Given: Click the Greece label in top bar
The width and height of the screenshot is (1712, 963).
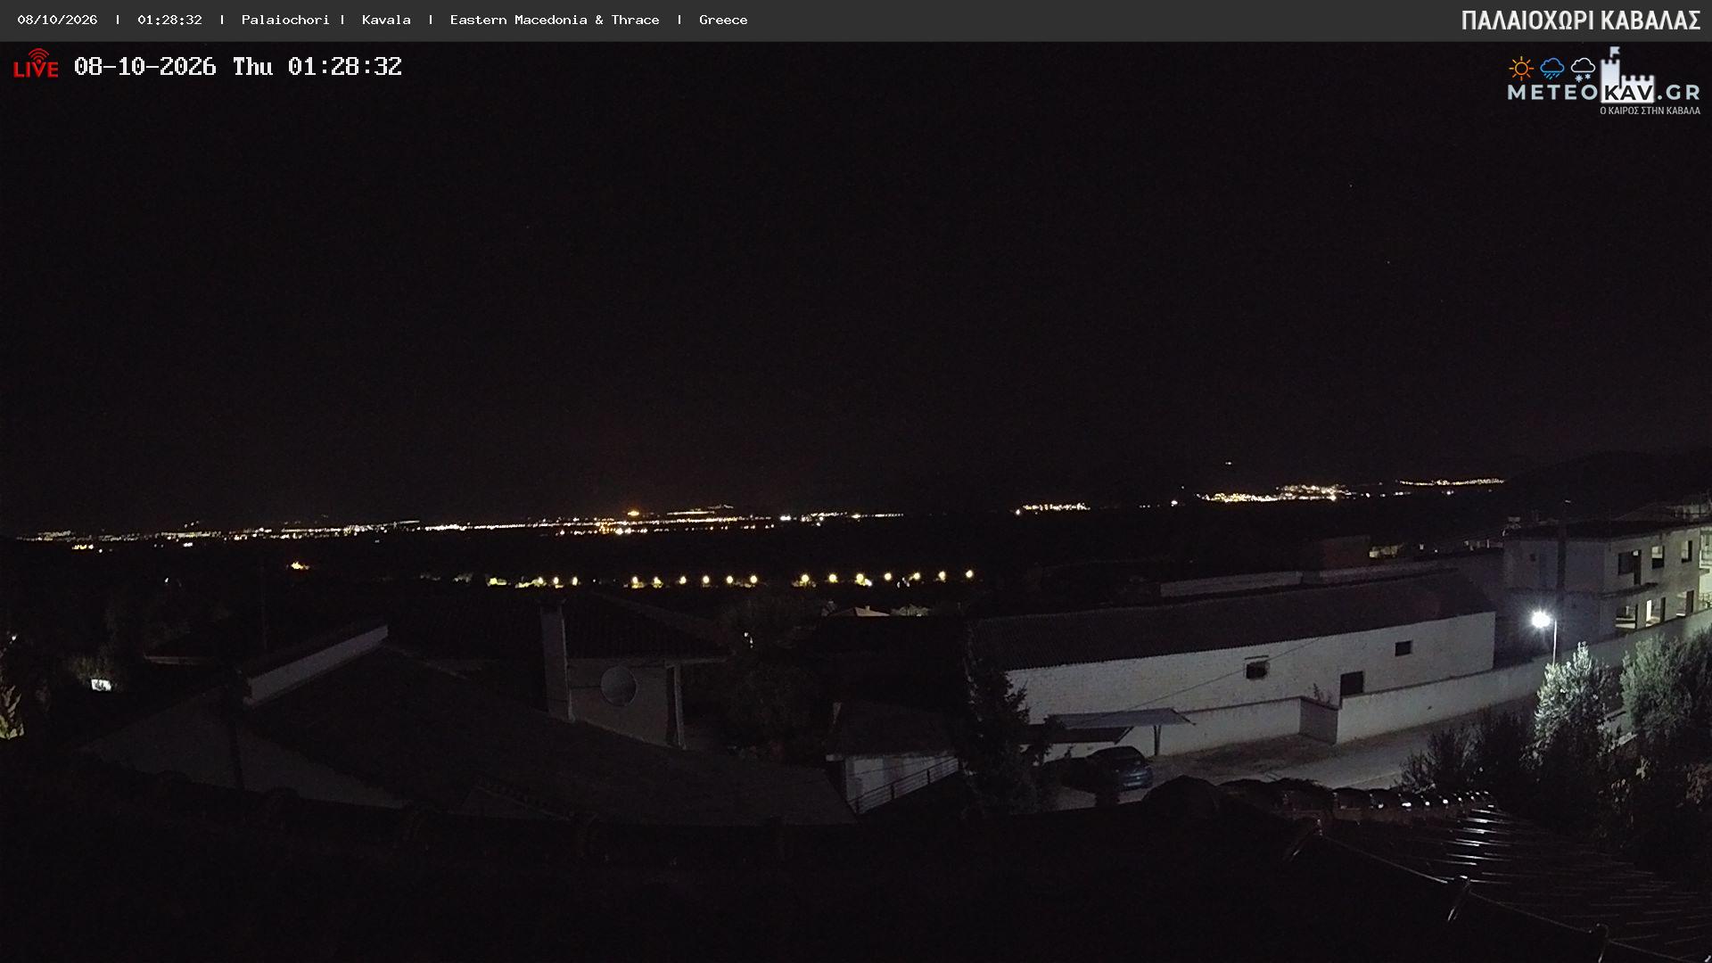Looking at the screenshot, I should click(723, 20).
